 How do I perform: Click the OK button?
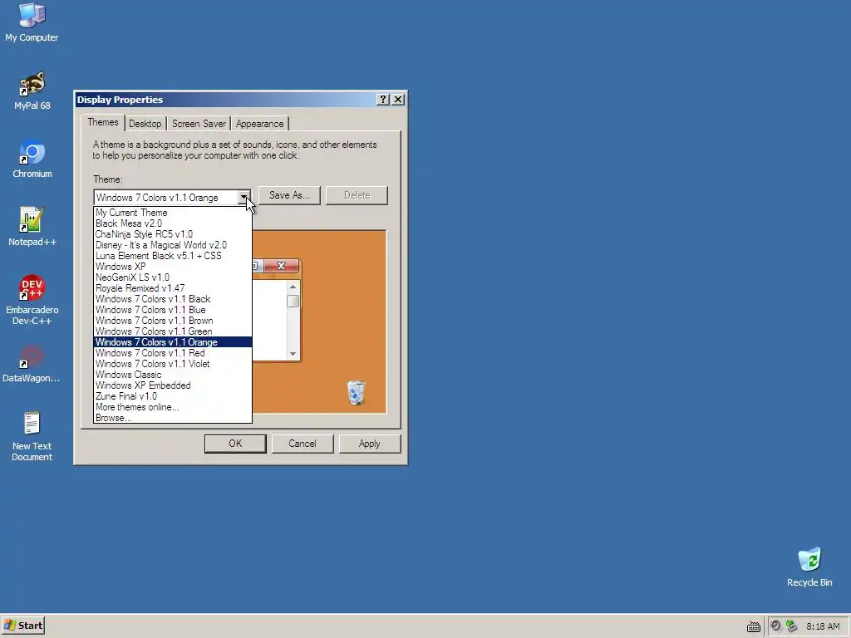click(235, 444)
